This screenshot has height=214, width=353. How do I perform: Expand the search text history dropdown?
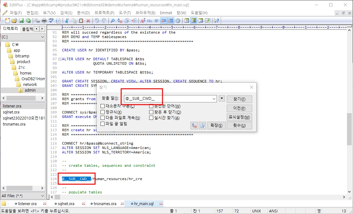[214, 99]
